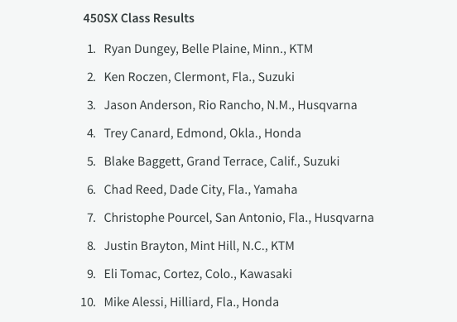Click the word Honda in entry 4

282,133
